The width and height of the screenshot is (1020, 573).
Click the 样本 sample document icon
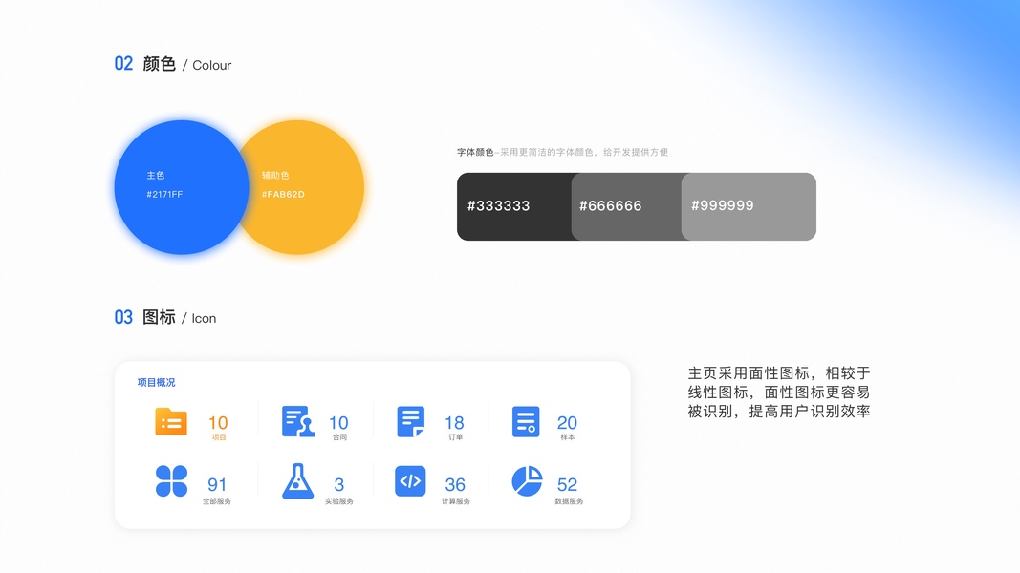tap(526, 421)
